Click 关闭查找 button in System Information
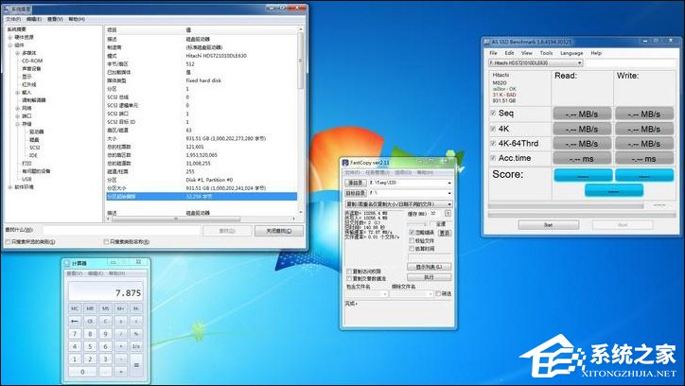Viewport: 685px width, 386px height. pos(279,231)
